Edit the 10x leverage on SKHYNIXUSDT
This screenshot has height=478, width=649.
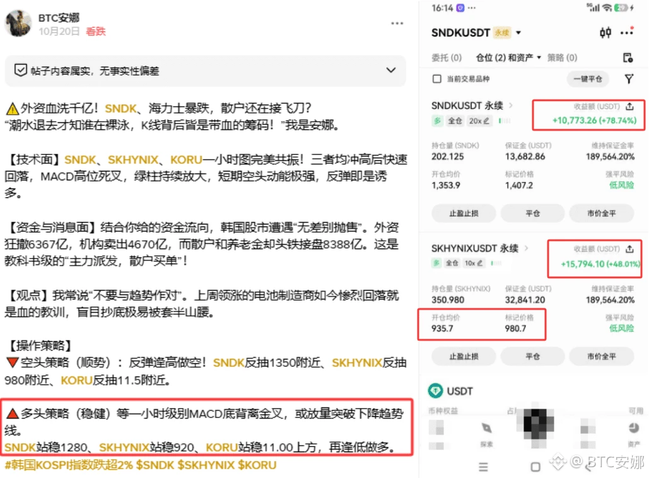tap(474, 263)
